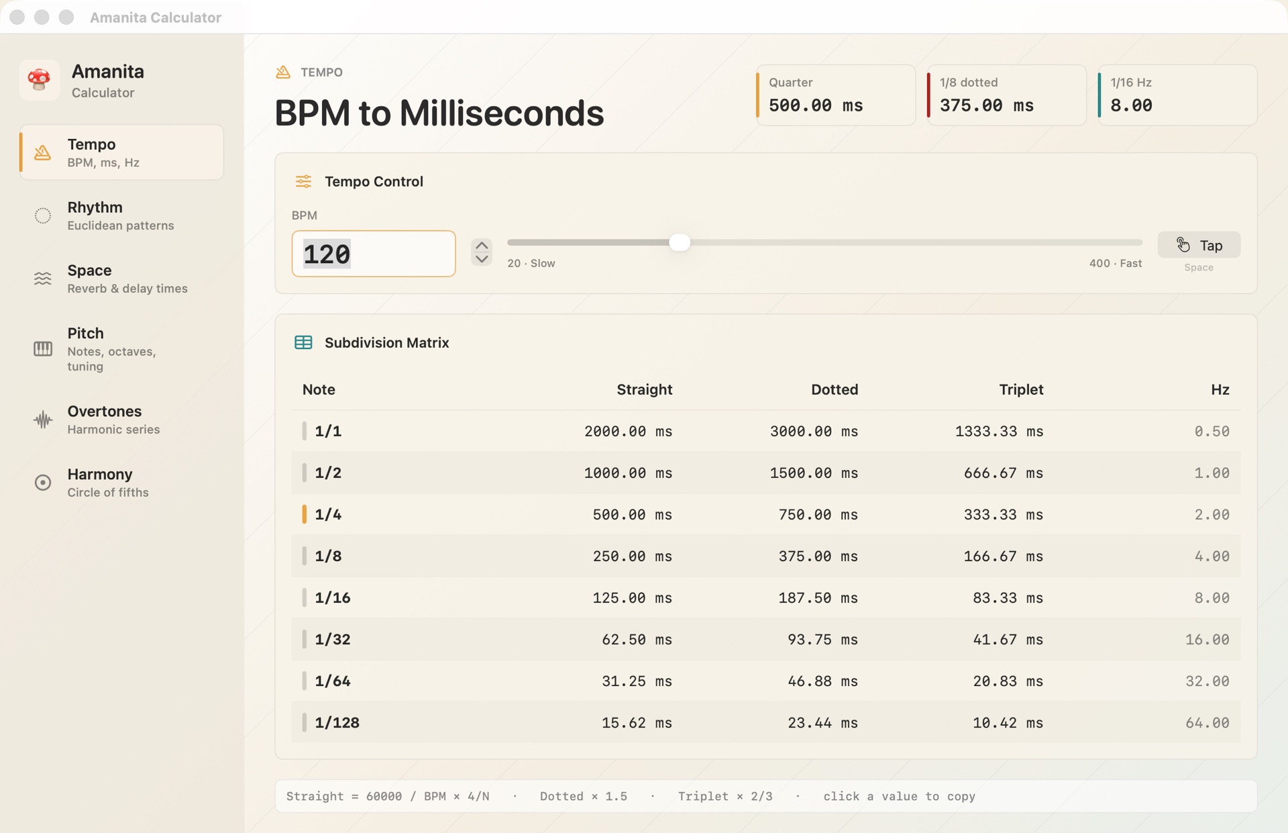
Task: Click the Hz column header
Action: [x=1220, y=389]
